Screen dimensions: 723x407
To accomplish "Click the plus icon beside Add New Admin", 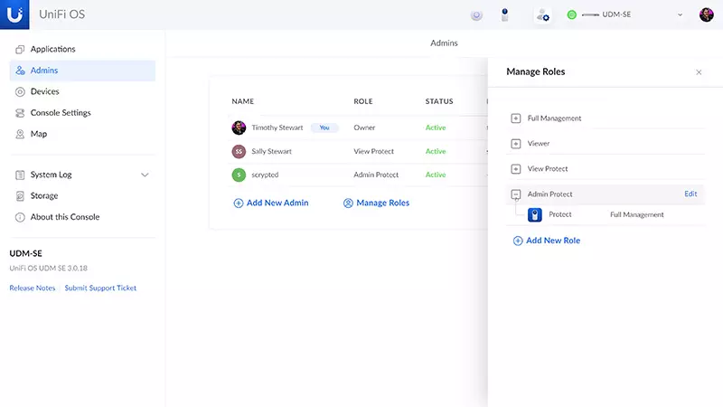I will [x=239, y=203].
